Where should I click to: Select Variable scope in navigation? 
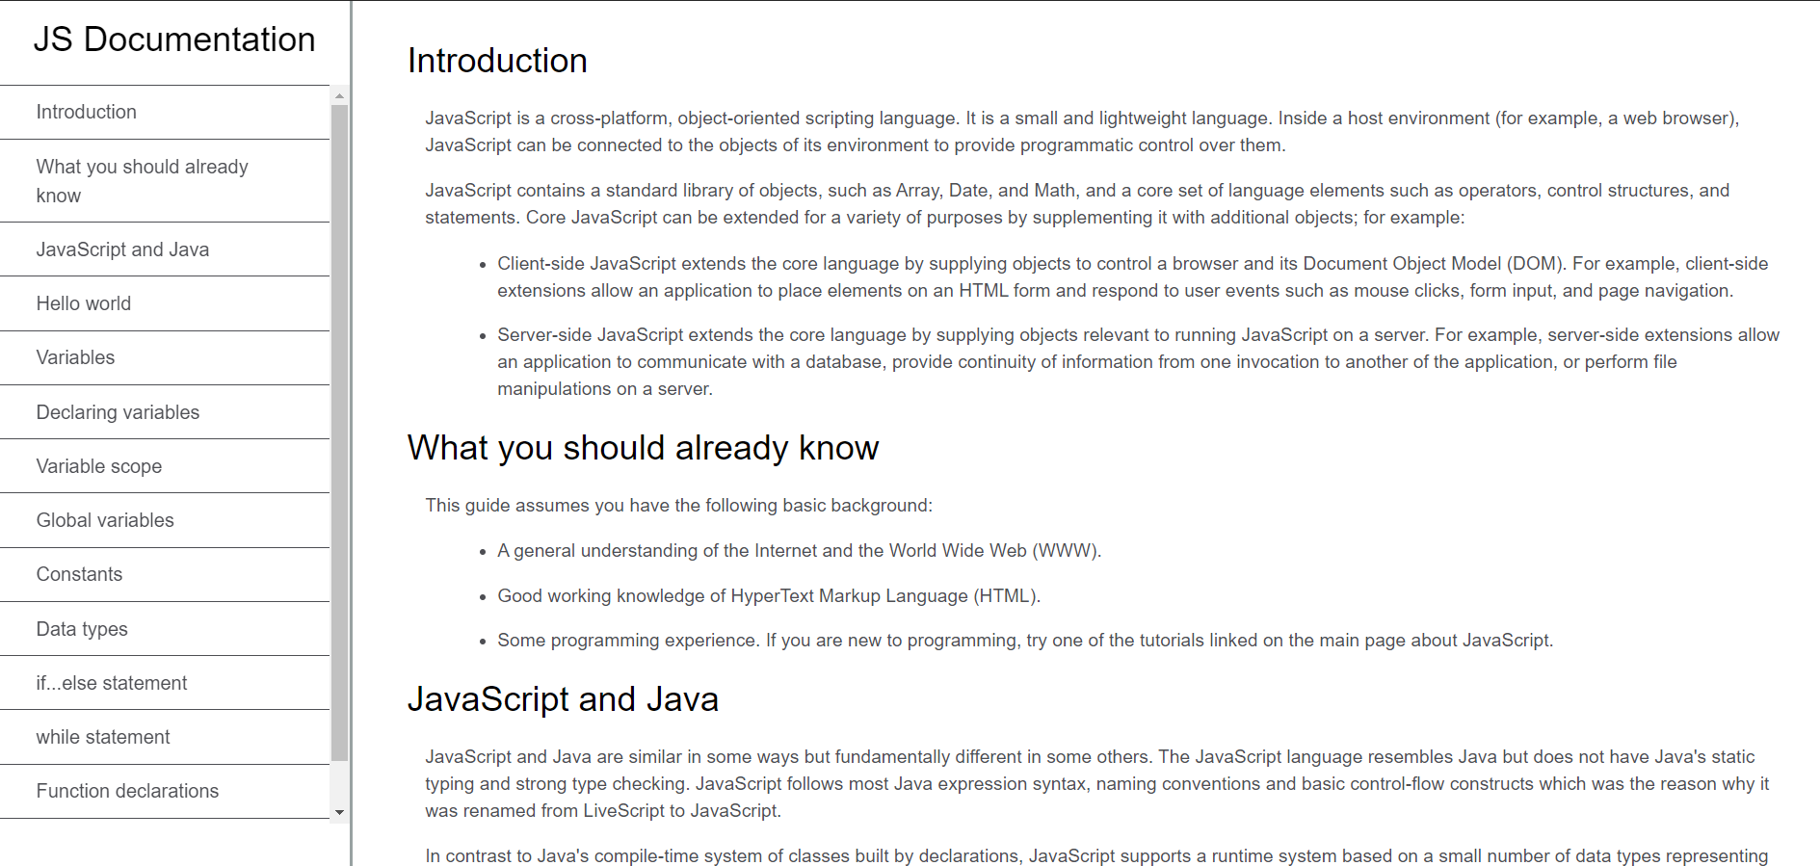99,466
